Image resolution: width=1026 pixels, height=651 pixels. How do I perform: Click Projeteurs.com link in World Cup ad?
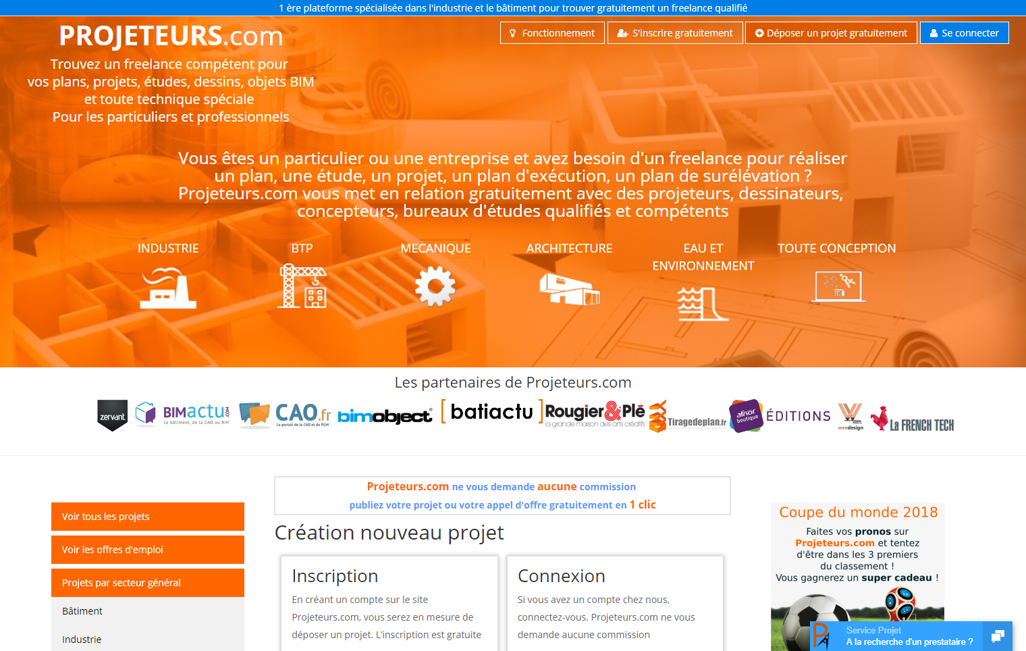[835, 543]
